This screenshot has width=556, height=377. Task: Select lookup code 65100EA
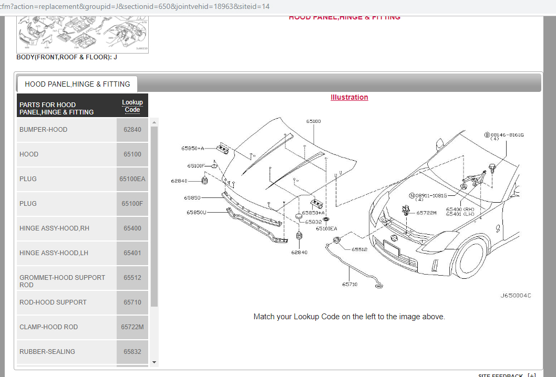[x=132, y=179]
